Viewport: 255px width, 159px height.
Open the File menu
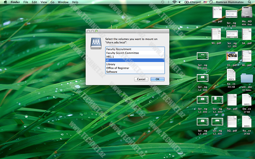(x=26, y=2)
